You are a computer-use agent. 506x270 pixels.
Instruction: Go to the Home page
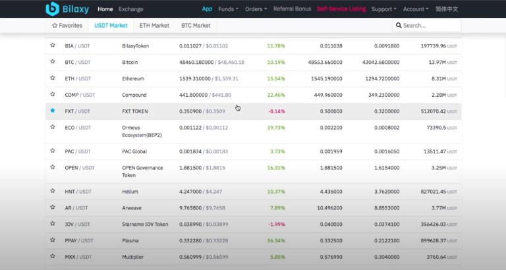click(105, 9)
